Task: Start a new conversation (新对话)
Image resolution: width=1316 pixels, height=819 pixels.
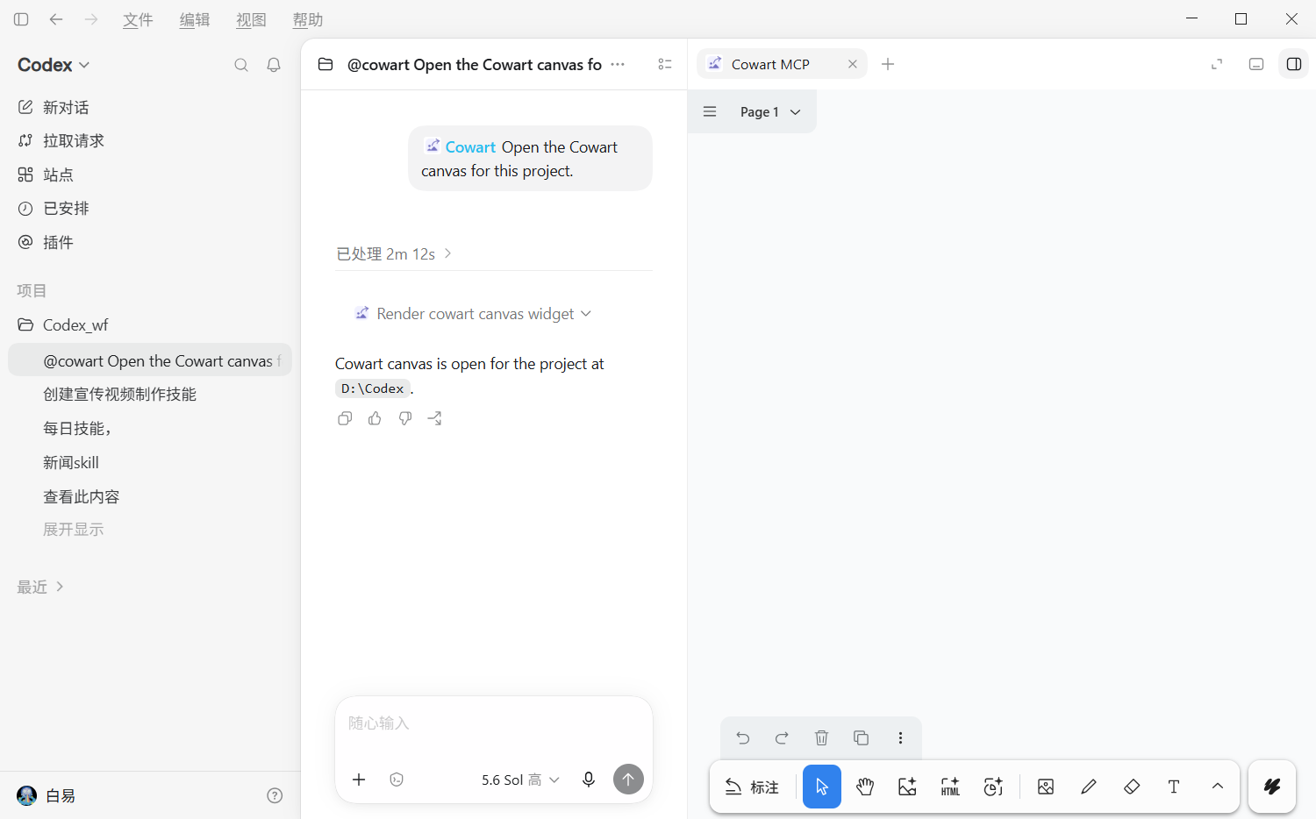Action: tap(150, 107)
